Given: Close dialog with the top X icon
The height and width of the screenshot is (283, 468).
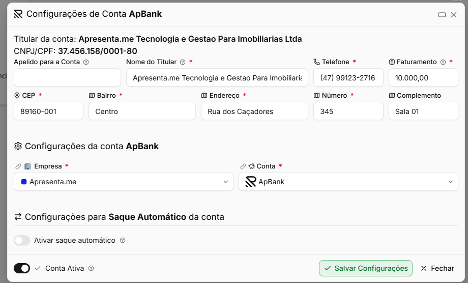Looking at the screenshot, I should [454, 15].
